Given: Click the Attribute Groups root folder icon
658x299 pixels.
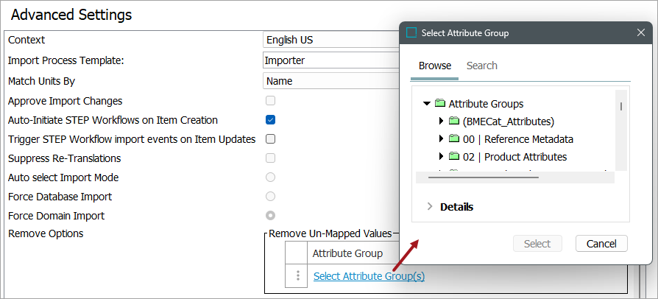Looking at the screenshot, I should point(440,103).
